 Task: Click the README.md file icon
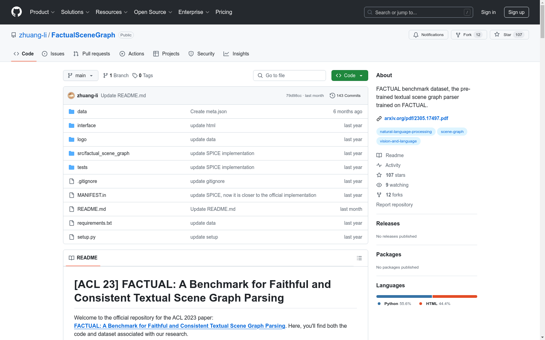(72, 209)
